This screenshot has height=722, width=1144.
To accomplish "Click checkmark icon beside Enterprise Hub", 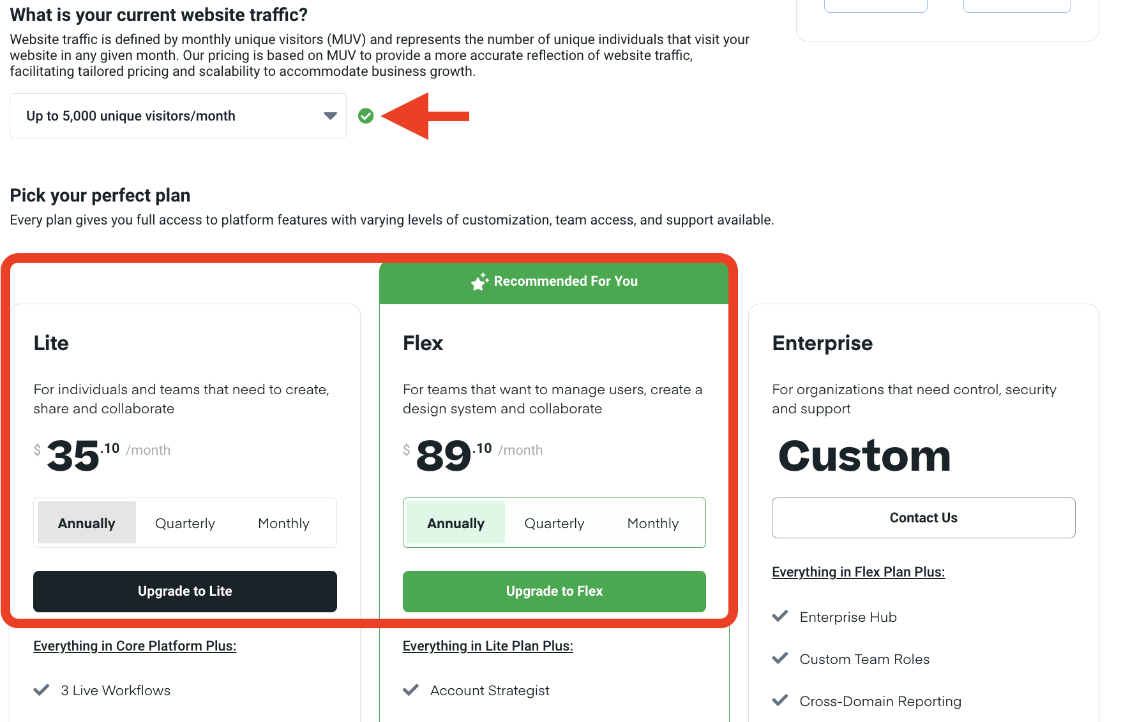I will tap(780, 617).
